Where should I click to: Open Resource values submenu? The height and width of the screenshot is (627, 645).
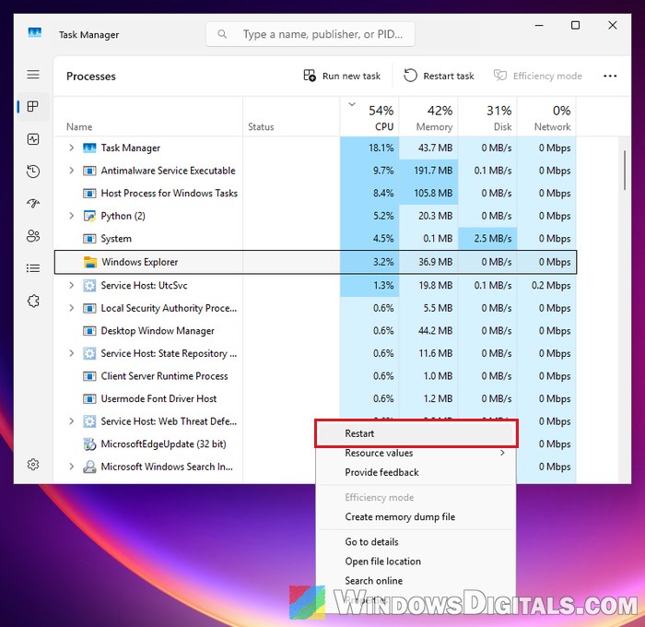pyautogui.click(x=416, y=453)
